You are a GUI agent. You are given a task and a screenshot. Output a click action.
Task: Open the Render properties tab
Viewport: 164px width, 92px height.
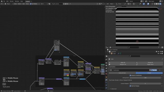tap(106, 63)
